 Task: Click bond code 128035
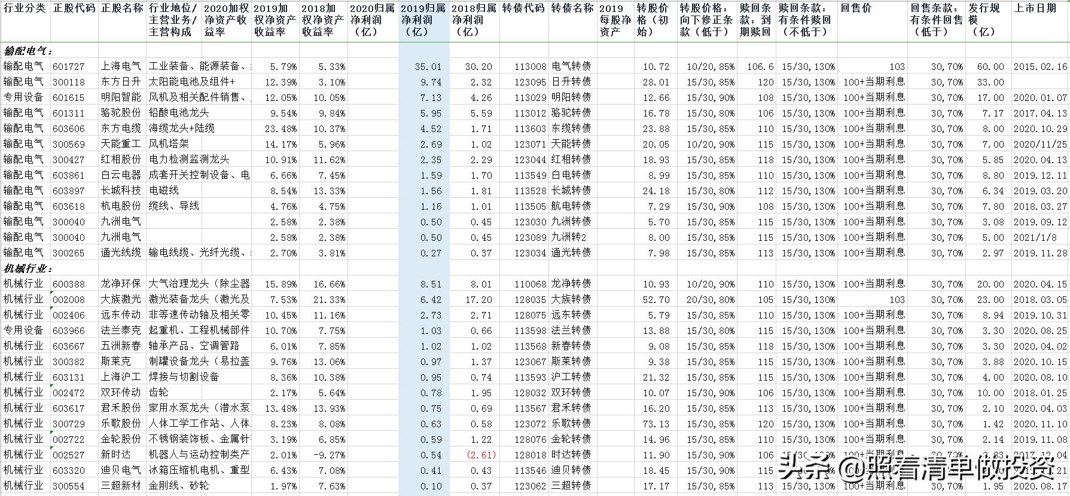pyautogui.click(x=531, y=300)
